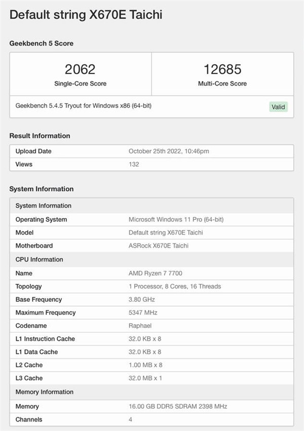Click the Operating System value Windows 11 Pro

(176, 220)
